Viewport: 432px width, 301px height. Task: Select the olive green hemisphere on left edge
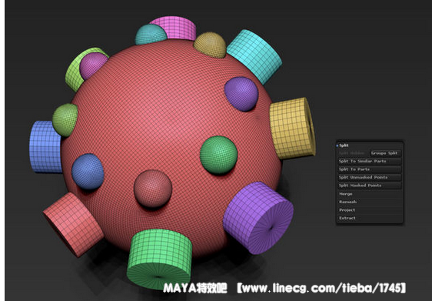click(x=65, y=120)
